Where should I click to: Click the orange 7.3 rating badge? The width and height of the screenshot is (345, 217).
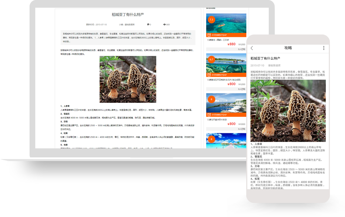coord(211,20)
